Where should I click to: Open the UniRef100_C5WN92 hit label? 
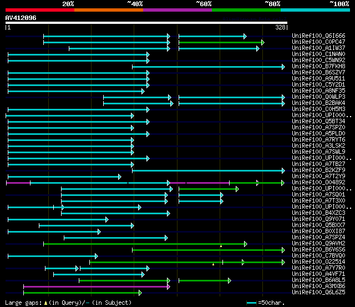pyautogui.click(x=318, y=61)
